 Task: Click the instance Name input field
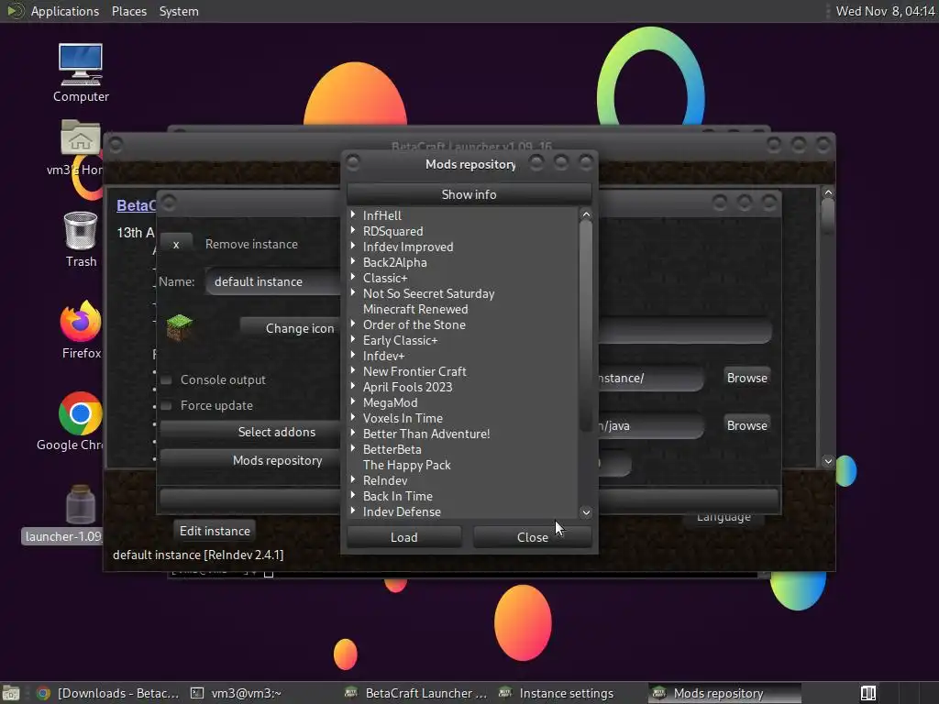(x=273, y=281)
